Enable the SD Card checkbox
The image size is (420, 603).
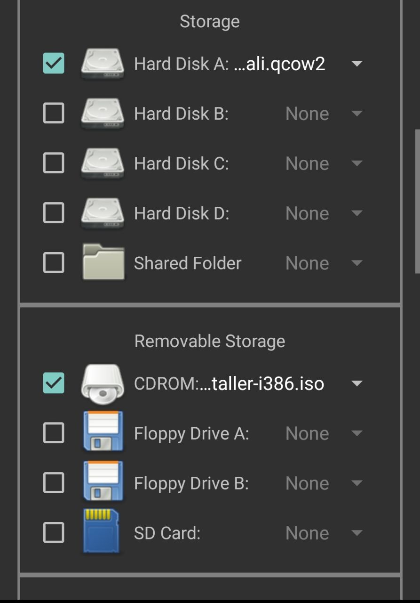click(x=54, y=533)
